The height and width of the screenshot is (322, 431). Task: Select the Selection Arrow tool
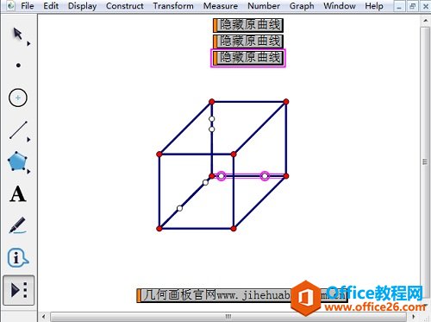coord(17,34)
